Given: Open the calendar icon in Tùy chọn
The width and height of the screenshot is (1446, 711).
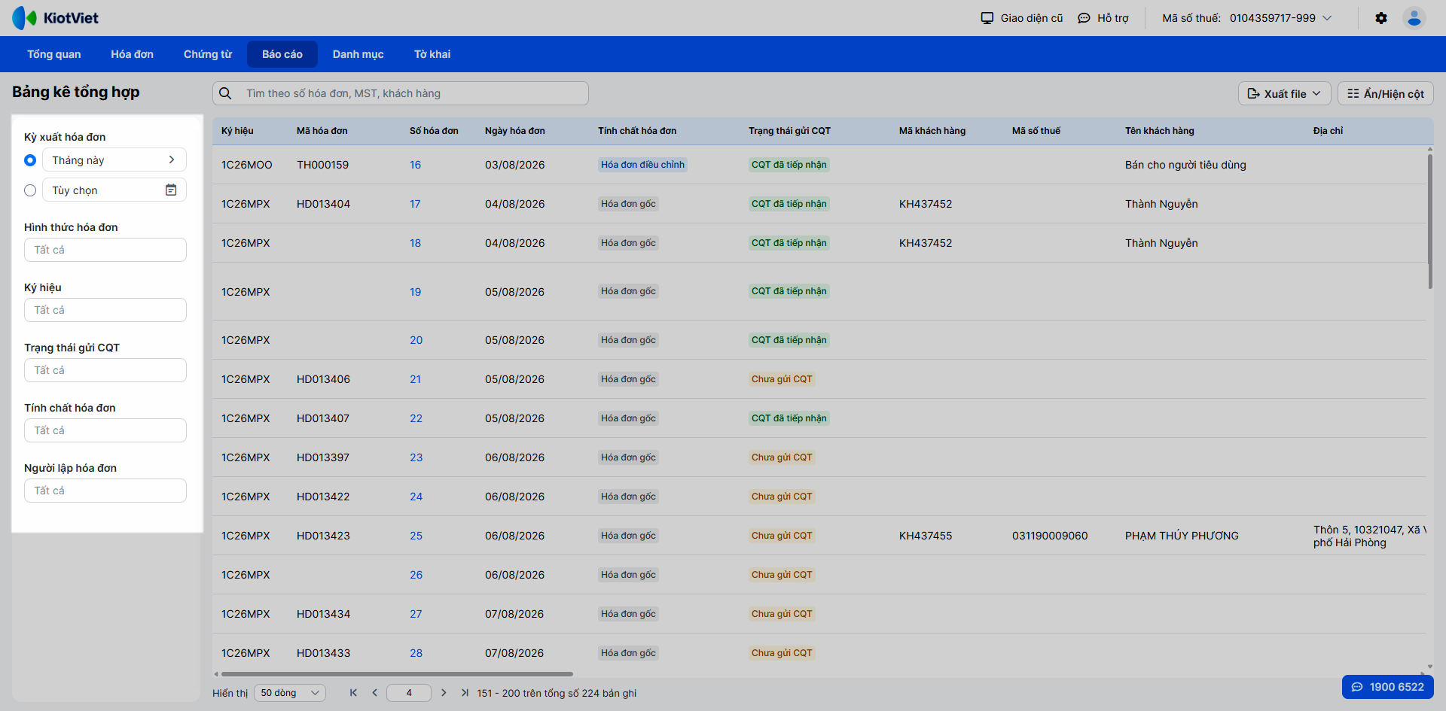Looking at the screenshot, I should click(x=171, y=190).
